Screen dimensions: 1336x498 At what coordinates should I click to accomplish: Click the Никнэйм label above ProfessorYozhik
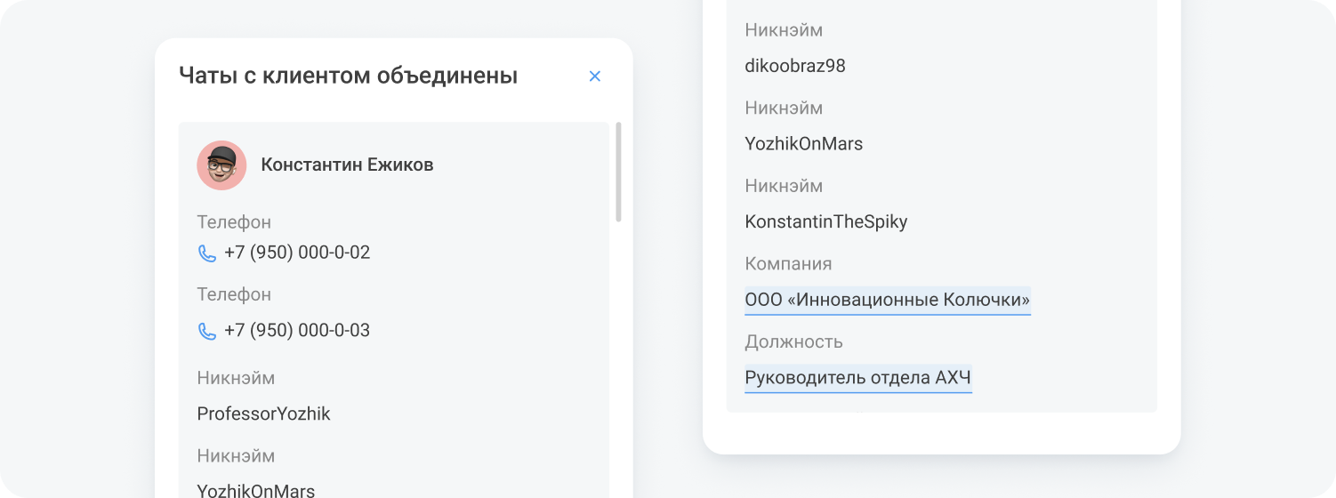[x=236, y=378]
